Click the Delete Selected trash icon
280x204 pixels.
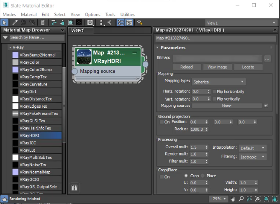(x=43, y=23)
